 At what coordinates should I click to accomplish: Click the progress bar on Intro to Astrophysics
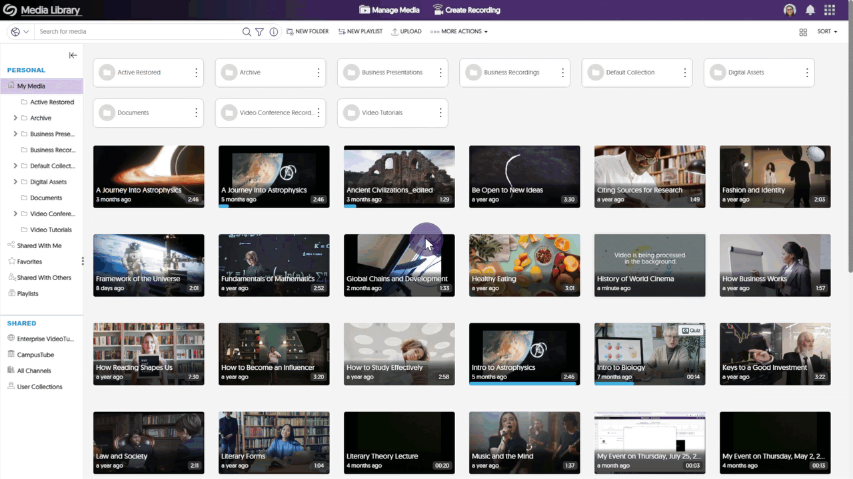tap(524, 384)
